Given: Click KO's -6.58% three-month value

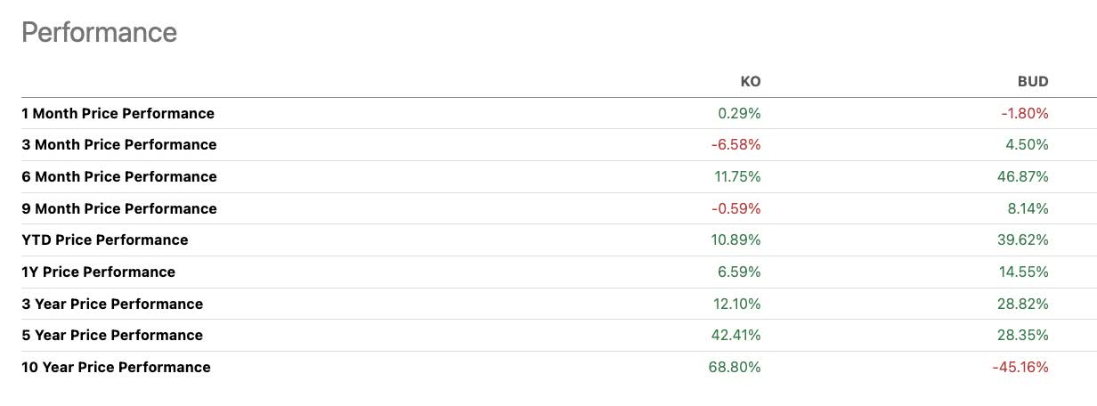Looking at the screenshot, I should pyautogui.click(x=735, y=144).
